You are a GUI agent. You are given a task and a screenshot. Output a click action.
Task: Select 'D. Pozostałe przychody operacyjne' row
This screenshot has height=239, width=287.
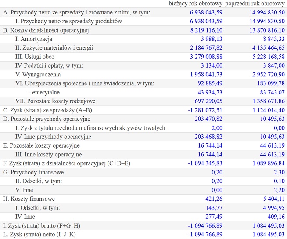143,119
